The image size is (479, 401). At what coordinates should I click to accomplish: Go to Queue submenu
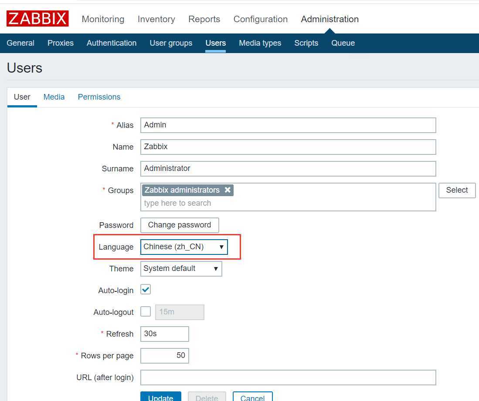[343, 43]
